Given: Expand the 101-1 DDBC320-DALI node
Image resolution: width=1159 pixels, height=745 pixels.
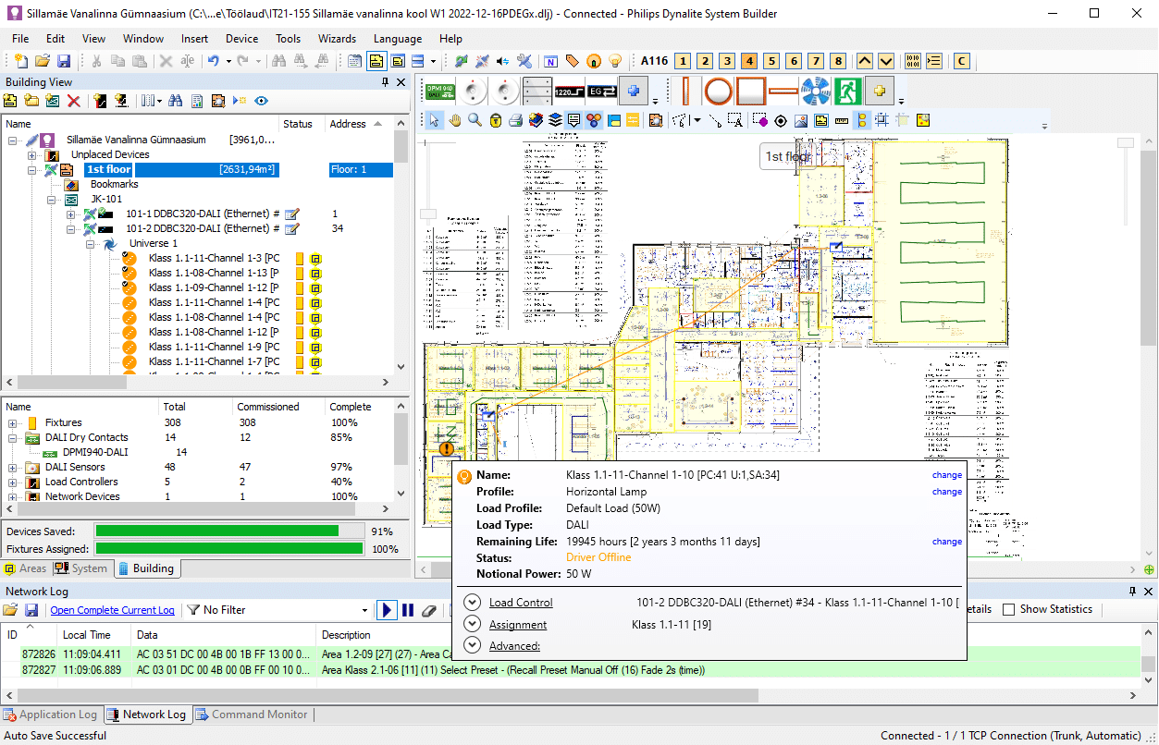Looking at the screenshot, I should point(70,214).
